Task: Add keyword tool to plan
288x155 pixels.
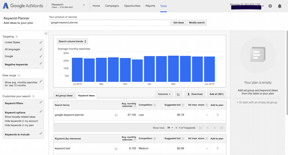Action: click(x=218, y=148)
